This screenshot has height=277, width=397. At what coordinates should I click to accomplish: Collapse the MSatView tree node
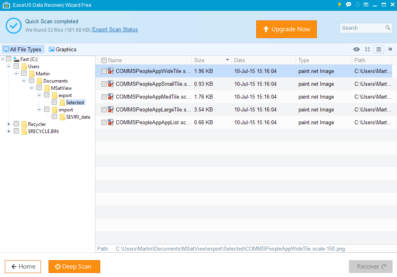tap(31, 88)
